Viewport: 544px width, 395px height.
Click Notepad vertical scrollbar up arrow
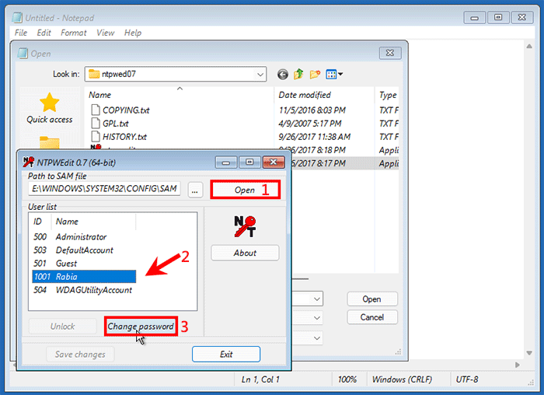coord(529,46)
